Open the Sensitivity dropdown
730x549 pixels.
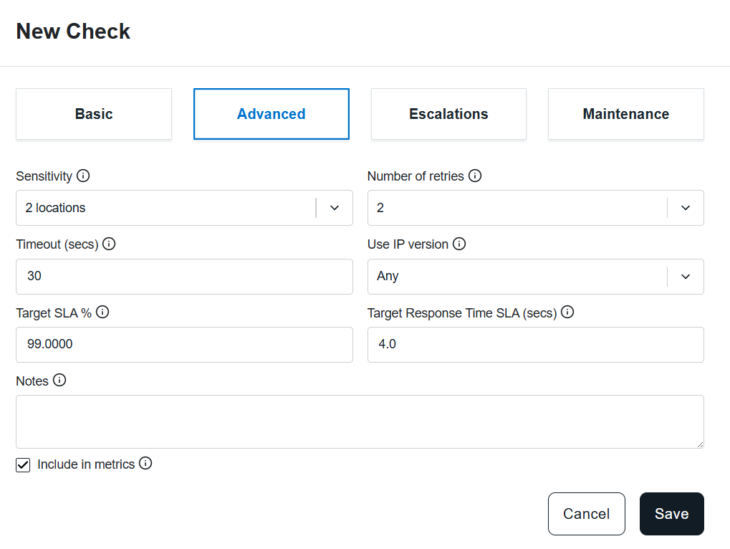(184, 208)
